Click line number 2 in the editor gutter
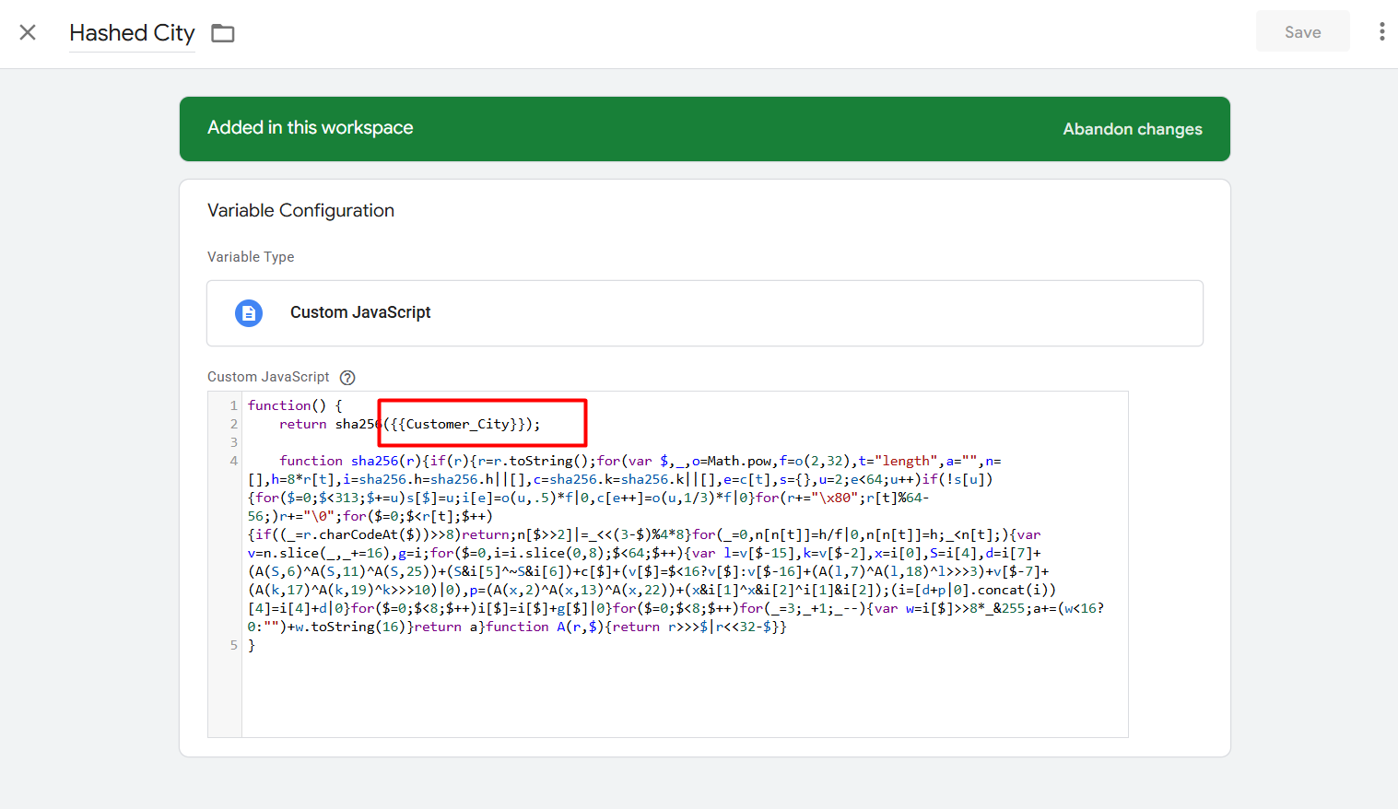The height and width of the screenshot is (809, 1398). [234, 424]
